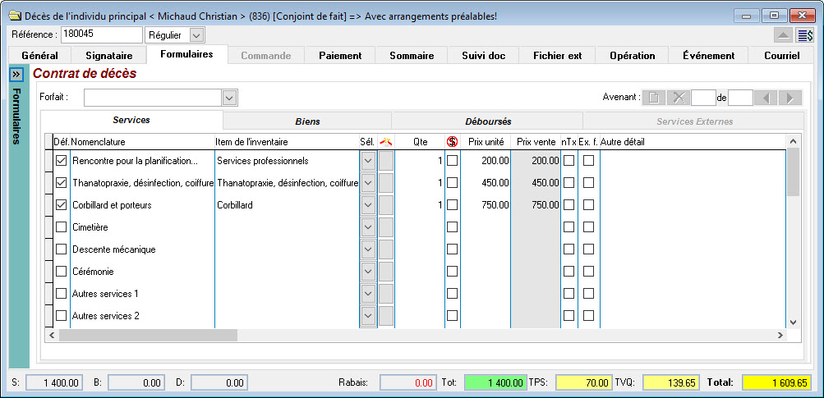Screen dimensions: 824x398
Task: Go to next Avenant arrow
Action: coord(789,98)
